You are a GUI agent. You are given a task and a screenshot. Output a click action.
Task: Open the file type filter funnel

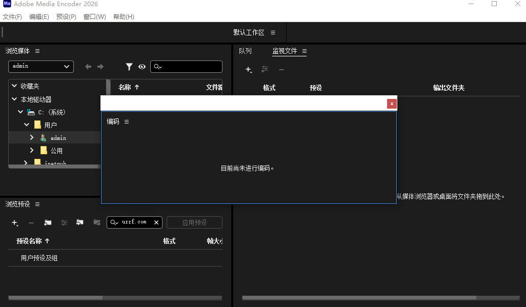[x=129, y=67]
